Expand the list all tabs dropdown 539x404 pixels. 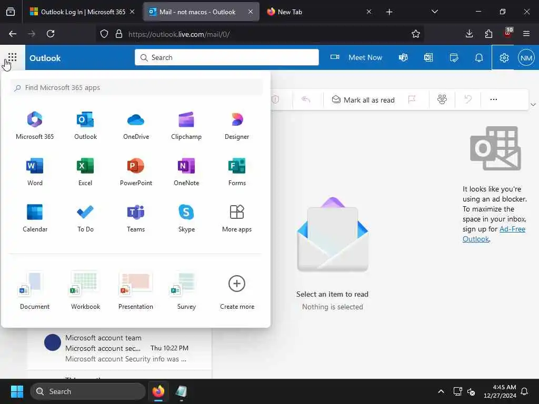point(434,12)
